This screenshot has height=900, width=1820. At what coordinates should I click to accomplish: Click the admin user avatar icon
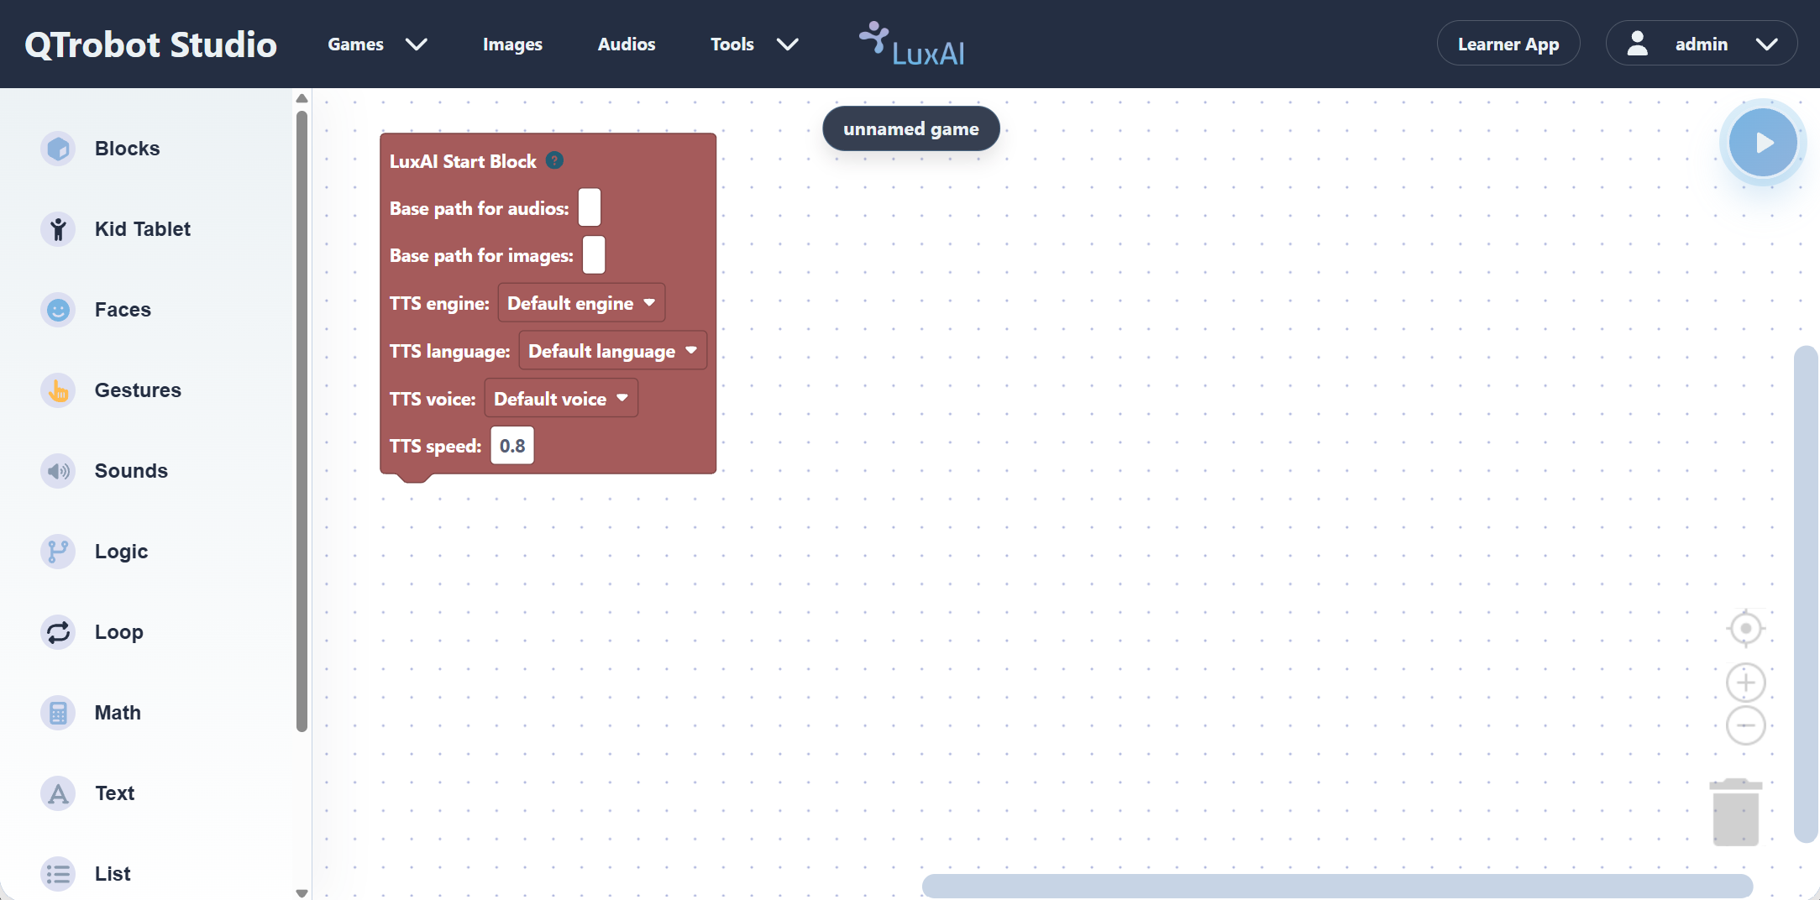(1637, 44)
